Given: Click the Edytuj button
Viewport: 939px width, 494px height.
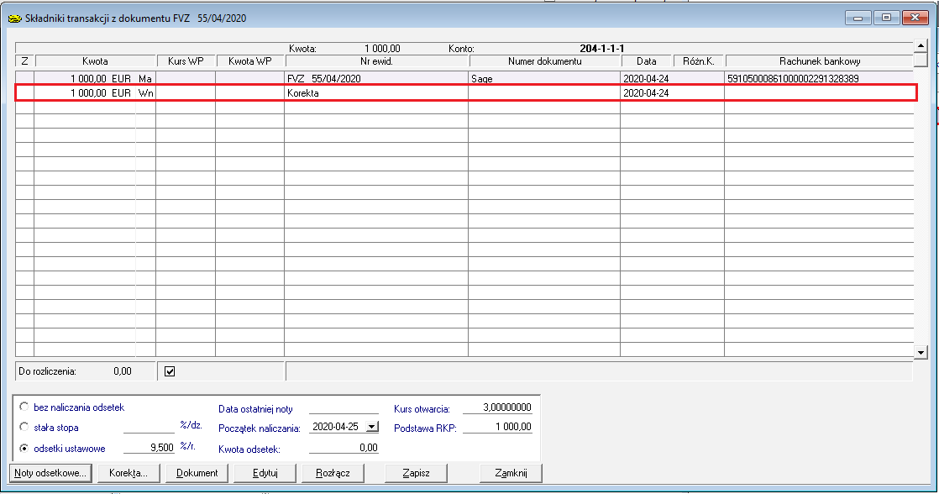Looking at the screenshot, I should pyautogui.click(x=265, y=473).
